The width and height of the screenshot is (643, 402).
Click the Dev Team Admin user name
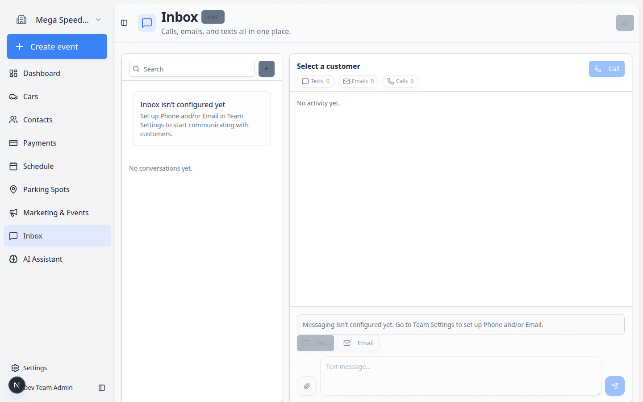click(48, 388)
